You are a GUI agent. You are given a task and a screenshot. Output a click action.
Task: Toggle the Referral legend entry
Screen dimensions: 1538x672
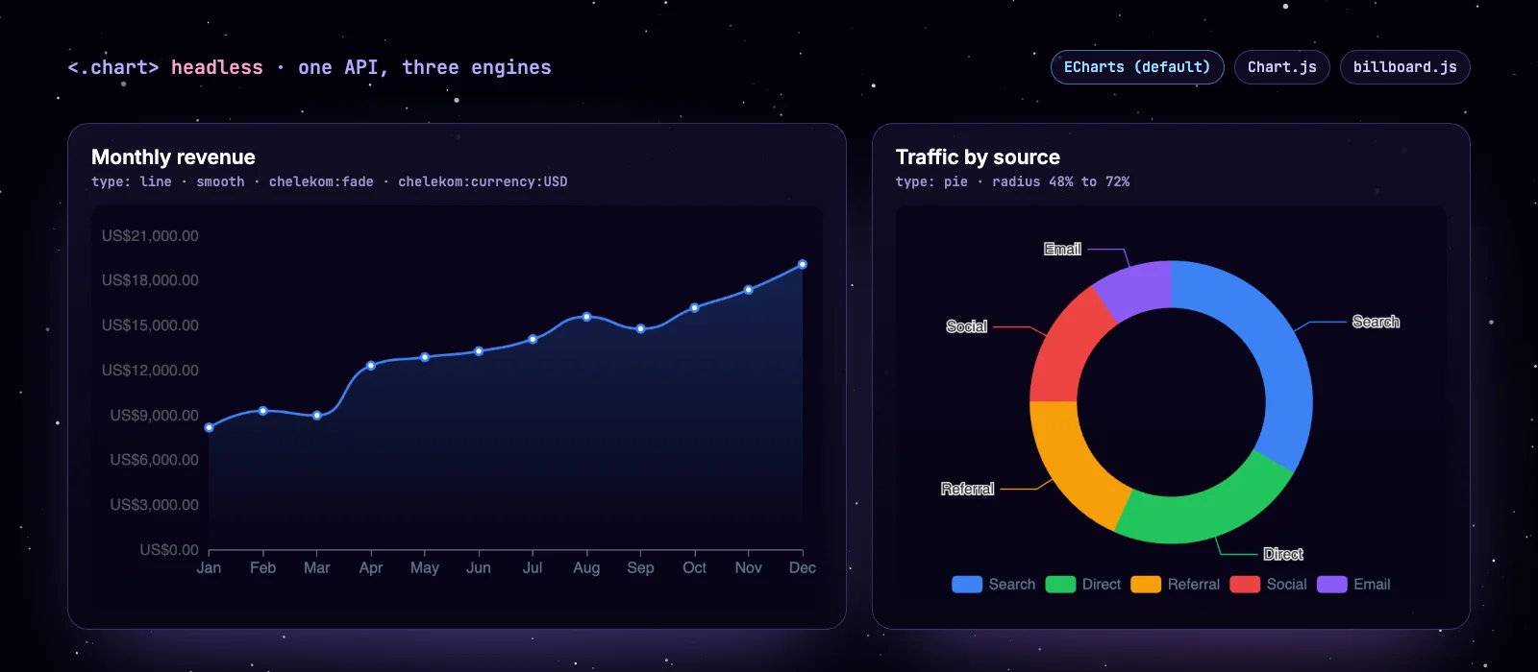[1176, 585]
